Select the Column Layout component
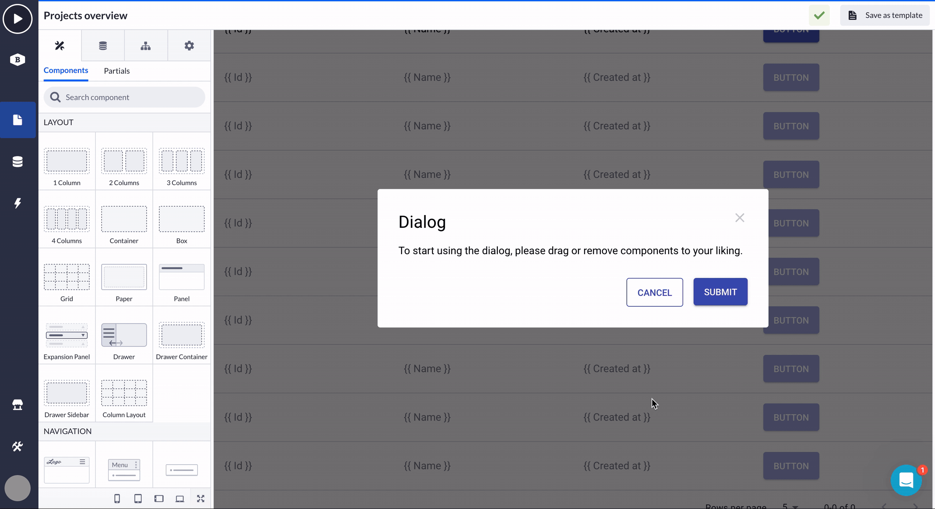Screen dimensions: 935x509 pos(124,393)
